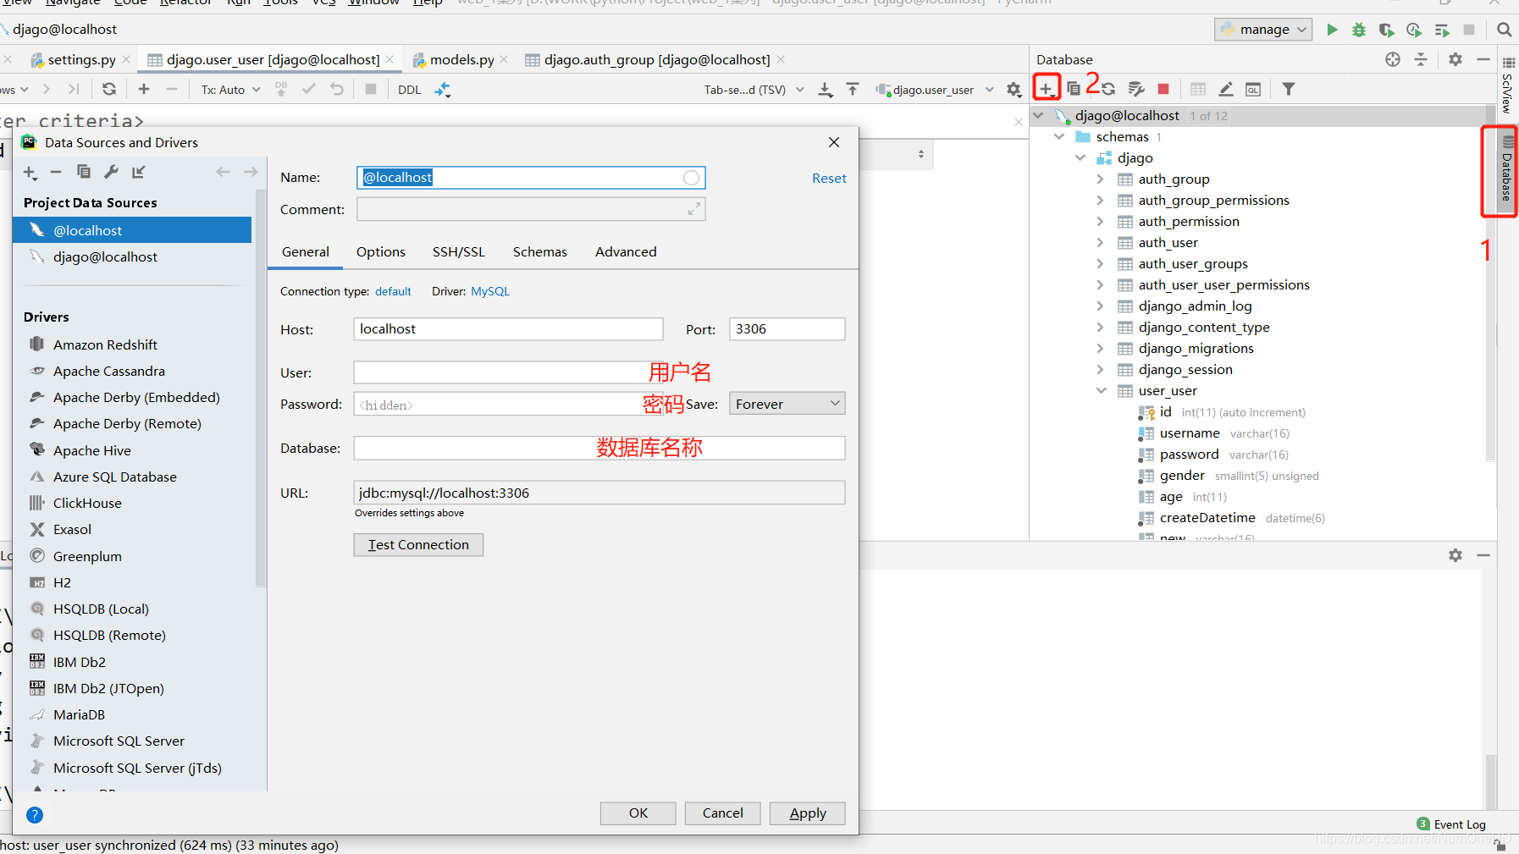The height and width of the screenshot is (854, 1519).
Task: Click the pencil edit source icon in Database toolbar
Action: tap(1225, 89)
